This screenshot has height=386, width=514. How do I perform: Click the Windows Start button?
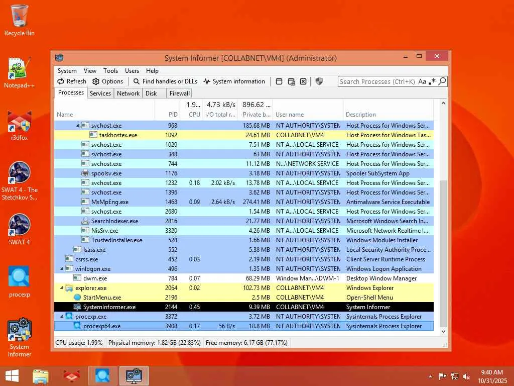pyautogui.click(x=12, y=376)
